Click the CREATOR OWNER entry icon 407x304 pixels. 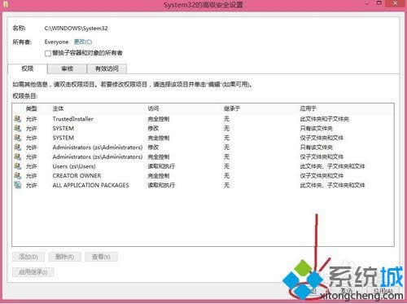18,175
